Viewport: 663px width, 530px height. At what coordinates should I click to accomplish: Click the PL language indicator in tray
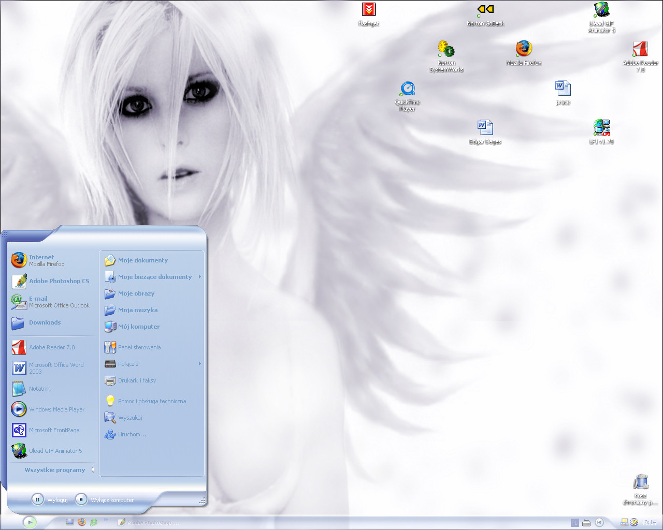[574, 523]
